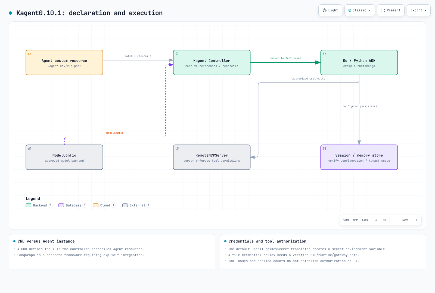Viewport: 435px width, 293px height.
Task: Select the Agent custom resource node
Action: click(64, 62)
